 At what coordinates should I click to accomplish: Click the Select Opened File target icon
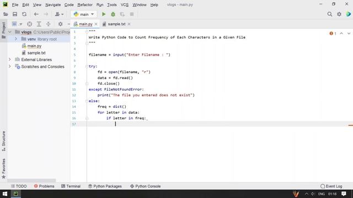29,24
